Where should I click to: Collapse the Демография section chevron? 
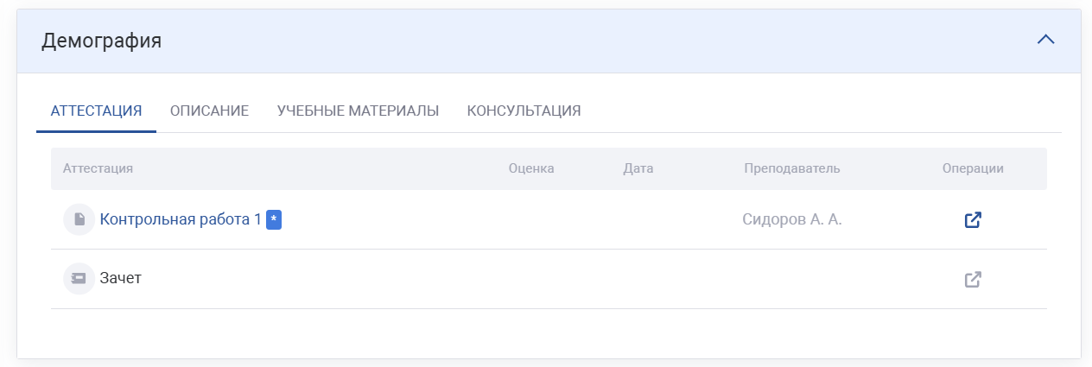[x=1045, y=41]
